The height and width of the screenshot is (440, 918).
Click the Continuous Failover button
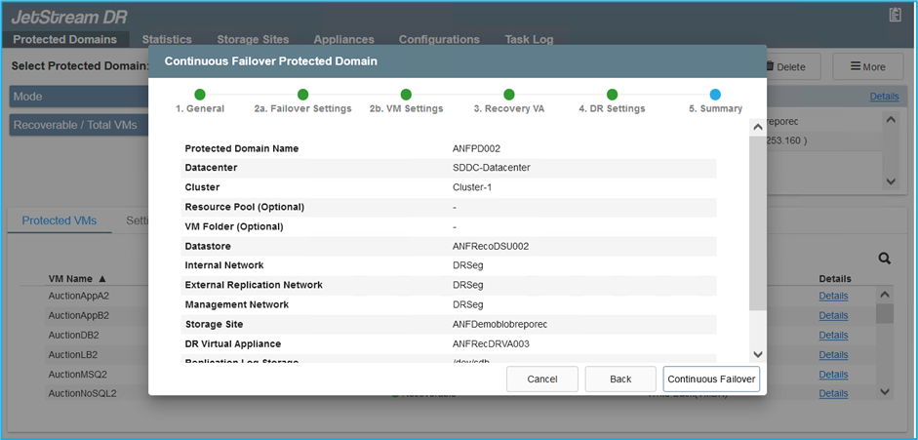click(711, 380)
